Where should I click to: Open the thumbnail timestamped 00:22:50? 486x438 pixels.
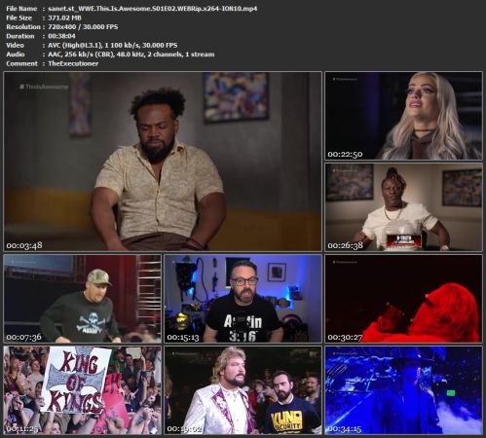click(403, 116)
